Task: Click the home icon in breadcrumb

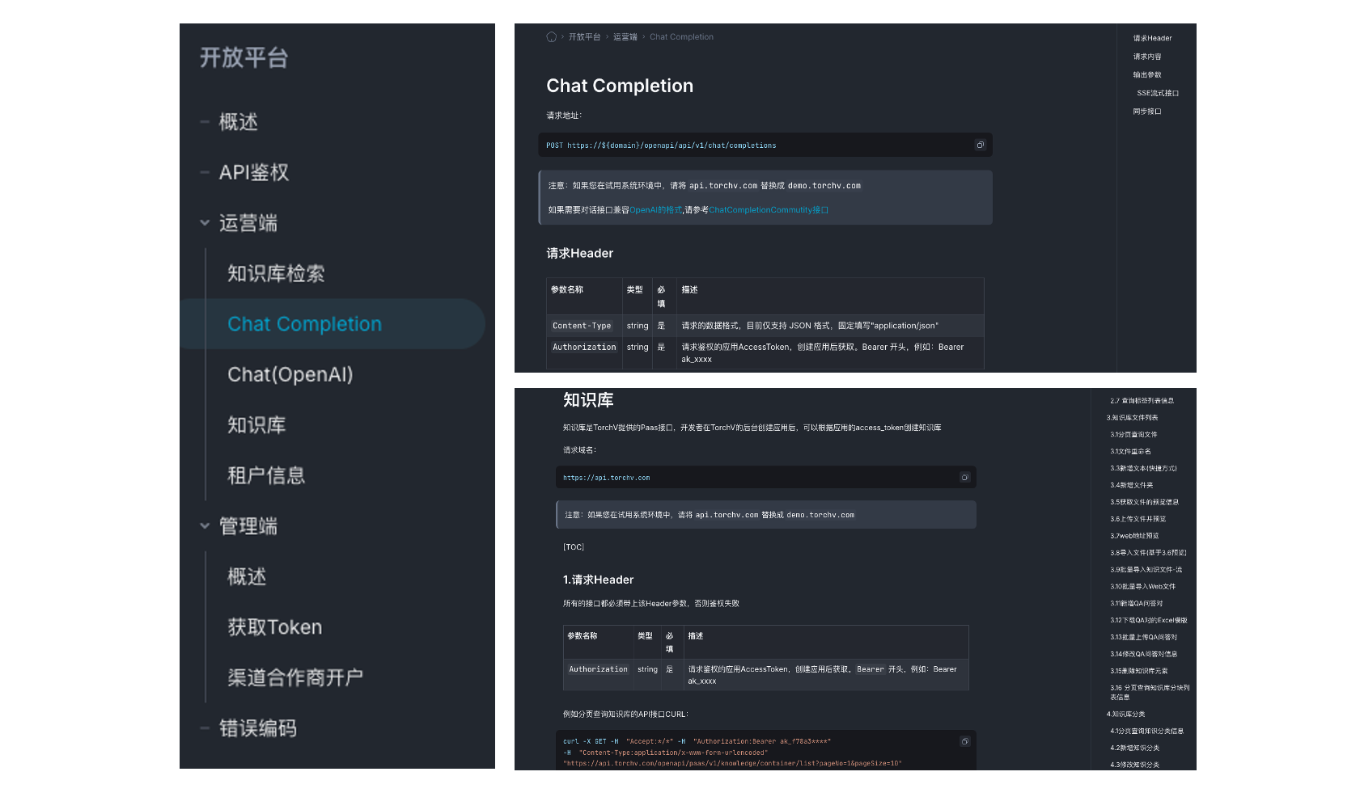Action: click(552, 37)
